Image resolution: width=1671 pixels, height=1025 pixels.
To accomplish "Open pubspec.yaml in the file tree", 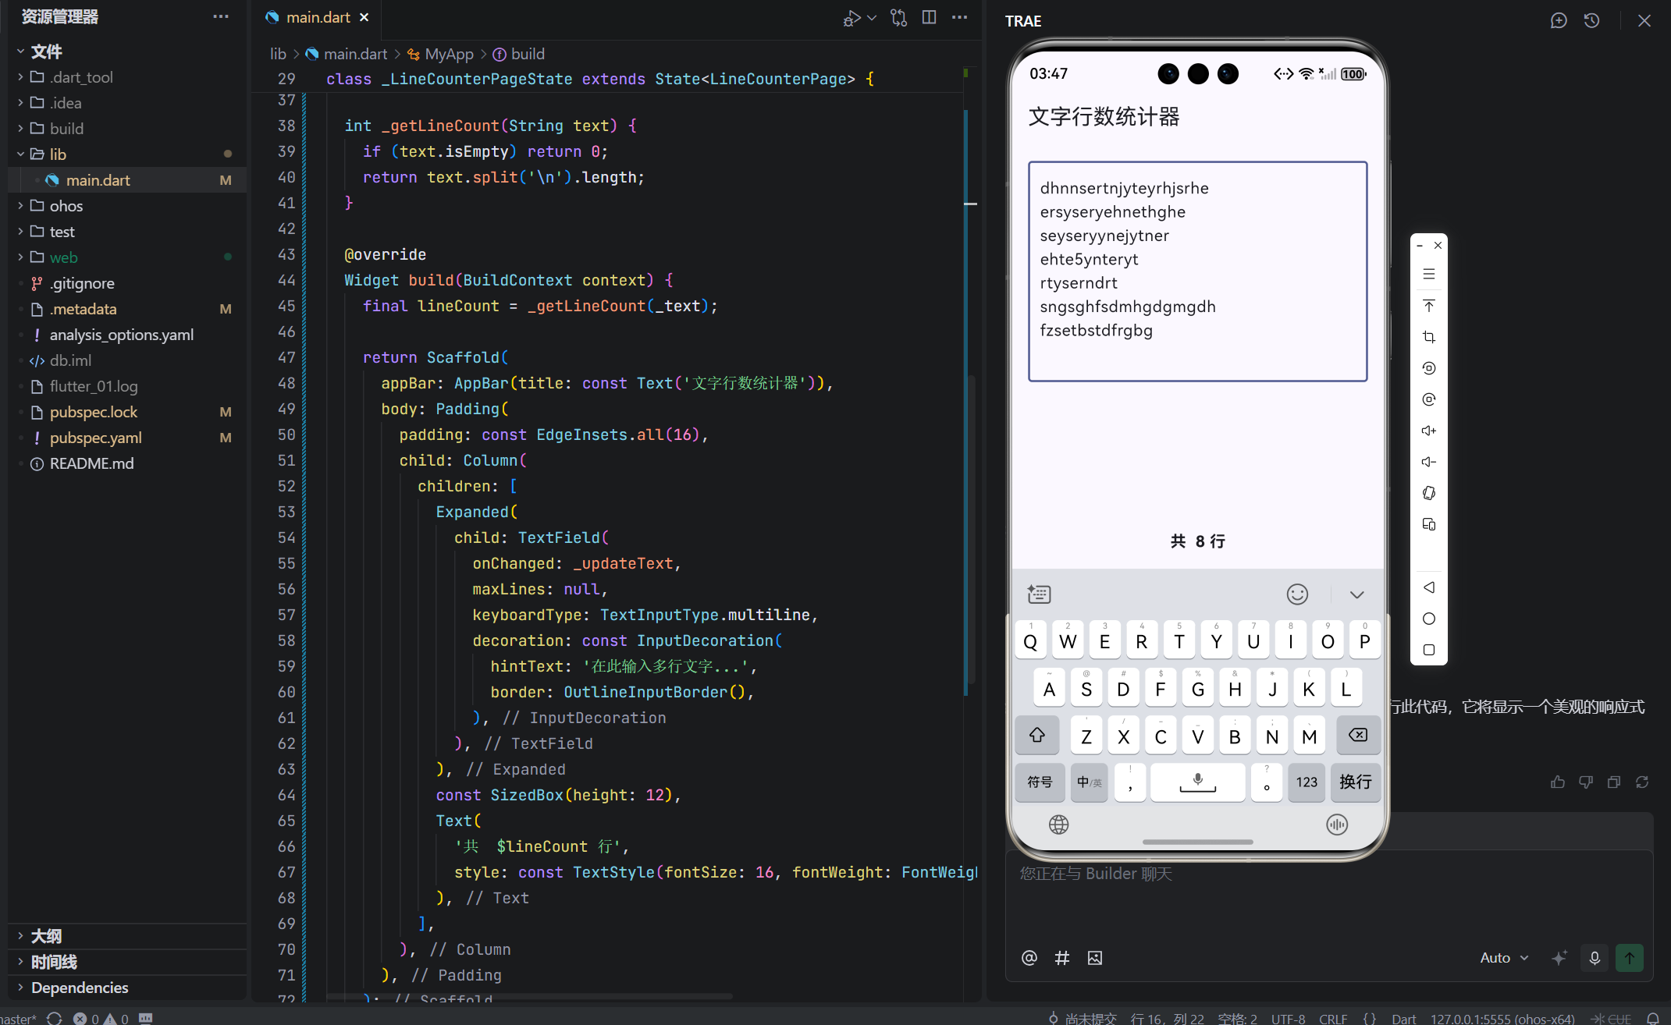I will click(x=95, y=438).
